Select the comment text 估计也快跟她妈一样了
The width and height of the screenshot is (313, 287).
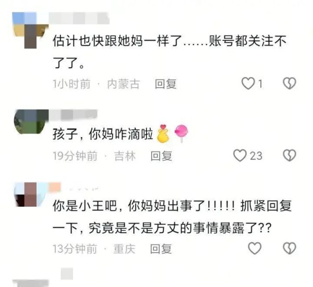117,41
